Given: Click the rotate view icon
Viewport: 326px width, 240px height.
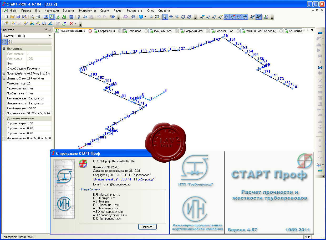Looking at the screenshot, I should 183,17.
